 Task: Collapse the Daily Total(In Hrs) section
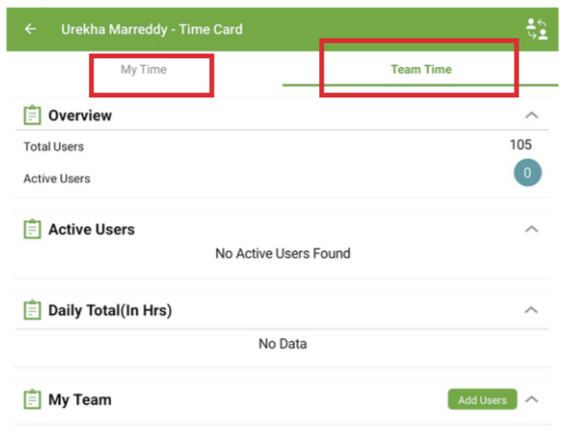[532, 309]
